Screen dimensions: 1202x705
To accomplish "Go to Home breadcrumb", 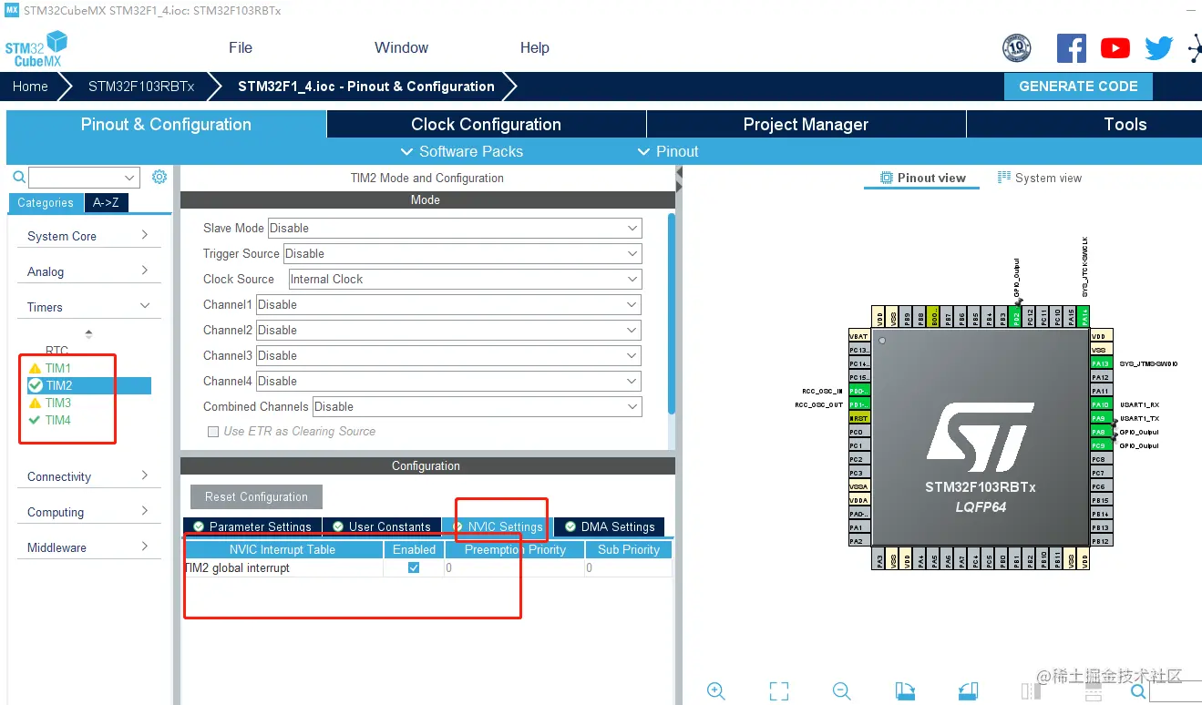I will tap(30, 87).
